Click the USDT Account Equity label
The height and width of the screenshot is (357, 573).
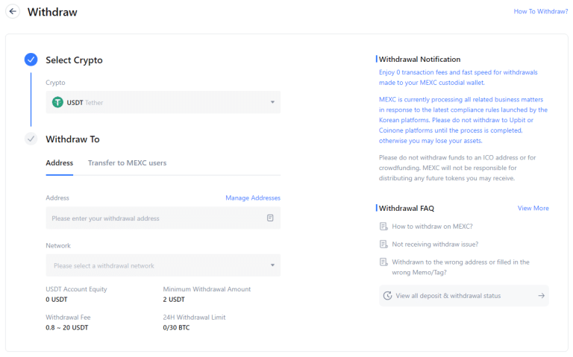coord(76,289)
